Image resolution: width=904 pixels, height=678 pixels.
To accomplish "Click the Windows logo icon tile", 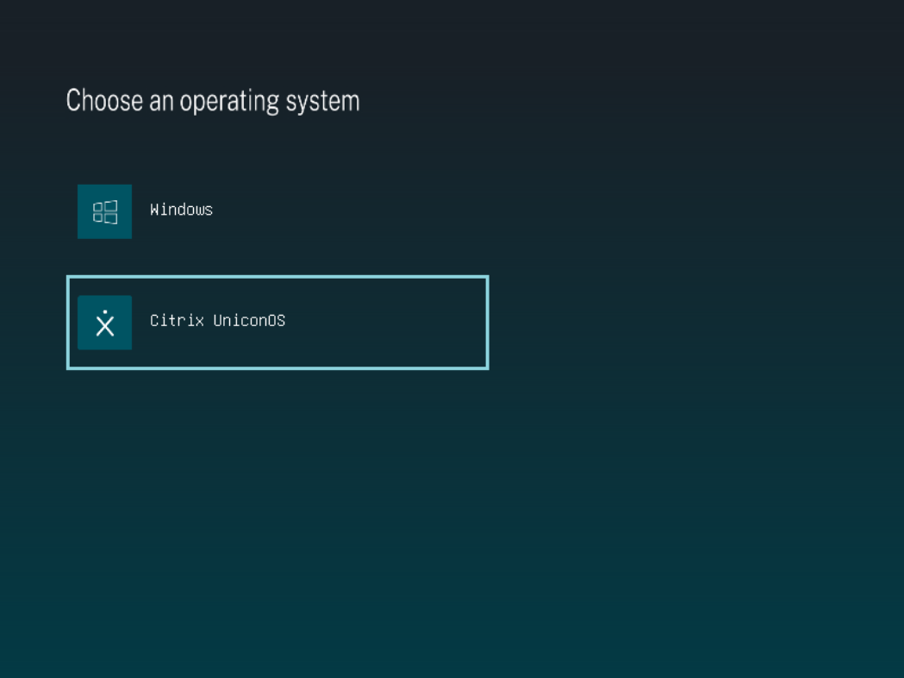I will pyautogui.click(x=104, y=211).
